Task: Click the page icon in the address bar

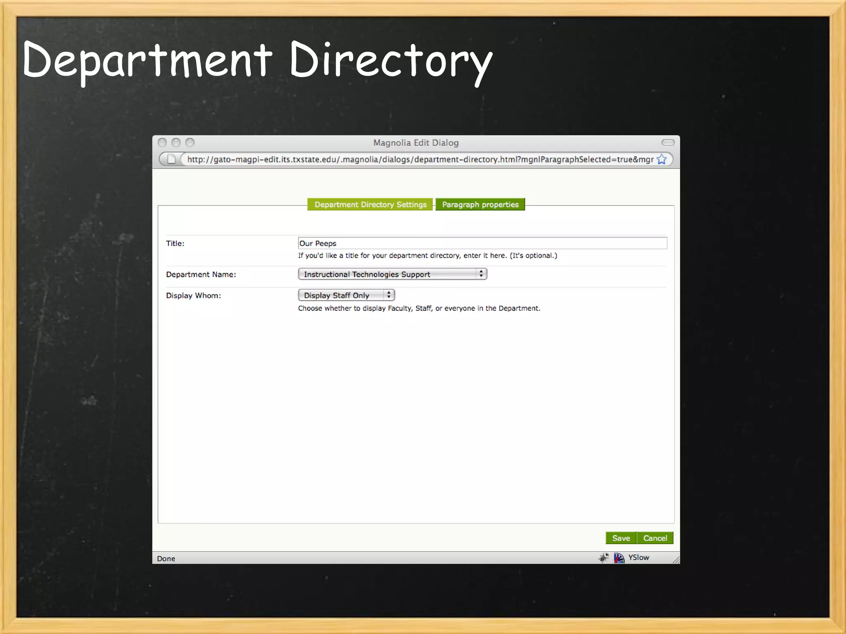Action: click(171, 159)
